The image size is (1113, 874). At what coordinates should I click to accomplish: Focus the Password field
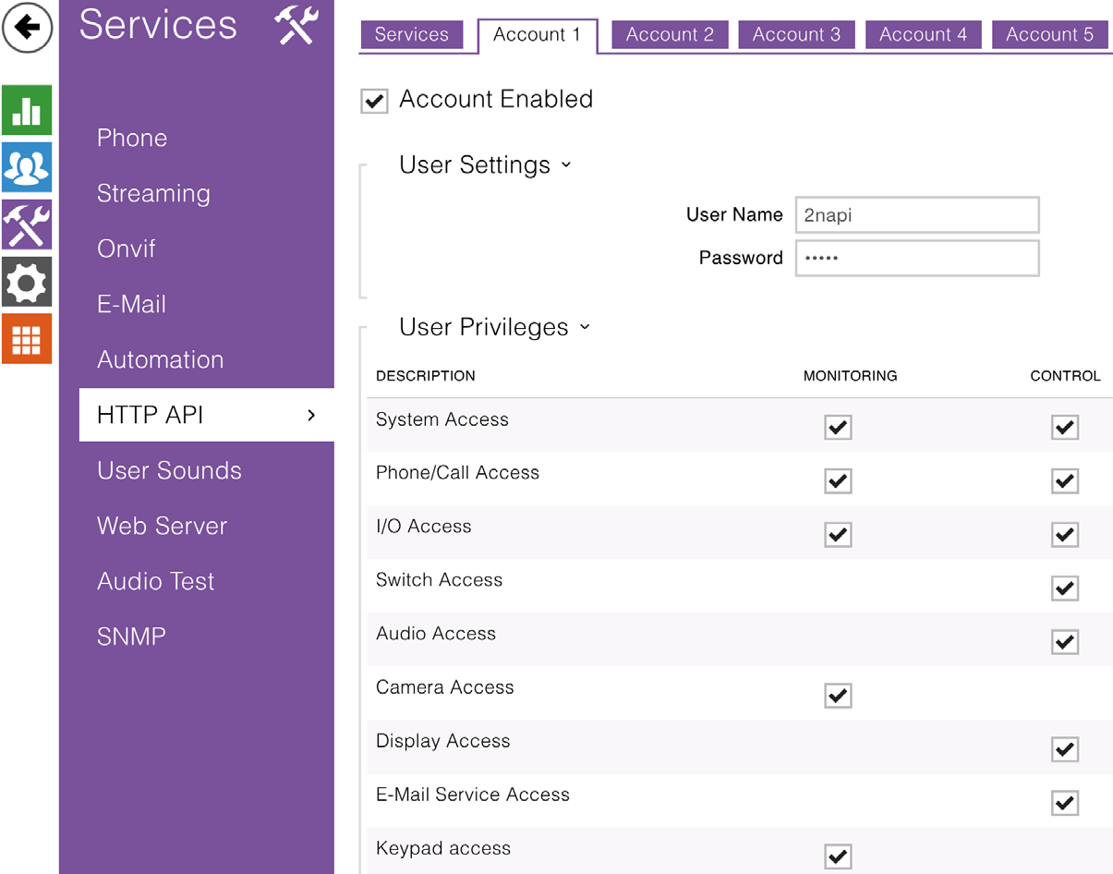click(x=916, y=259)
